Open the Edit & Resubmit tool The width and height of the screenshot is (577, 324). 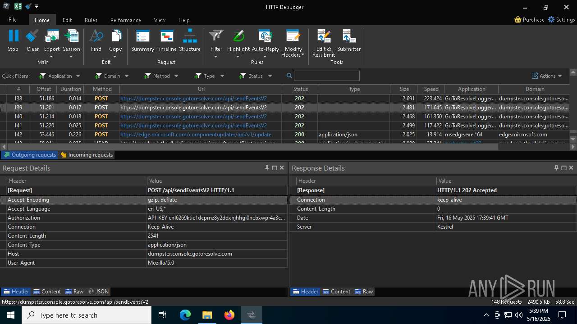click(x=324, y=36)
